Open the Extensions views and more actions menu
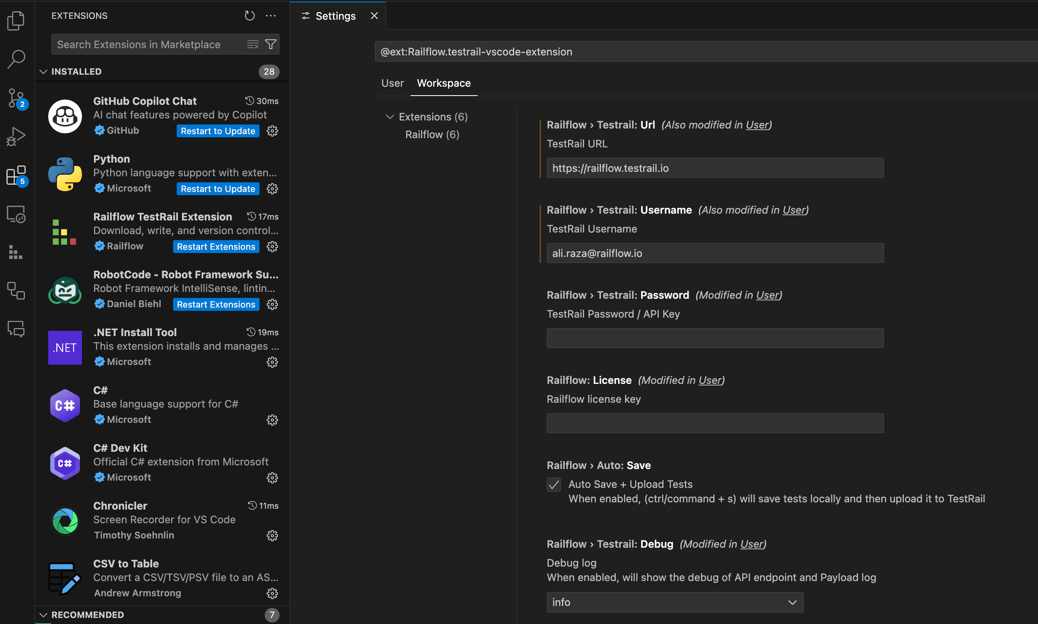The height and width of the screenshot is (624, 1038). pos(271,16)
